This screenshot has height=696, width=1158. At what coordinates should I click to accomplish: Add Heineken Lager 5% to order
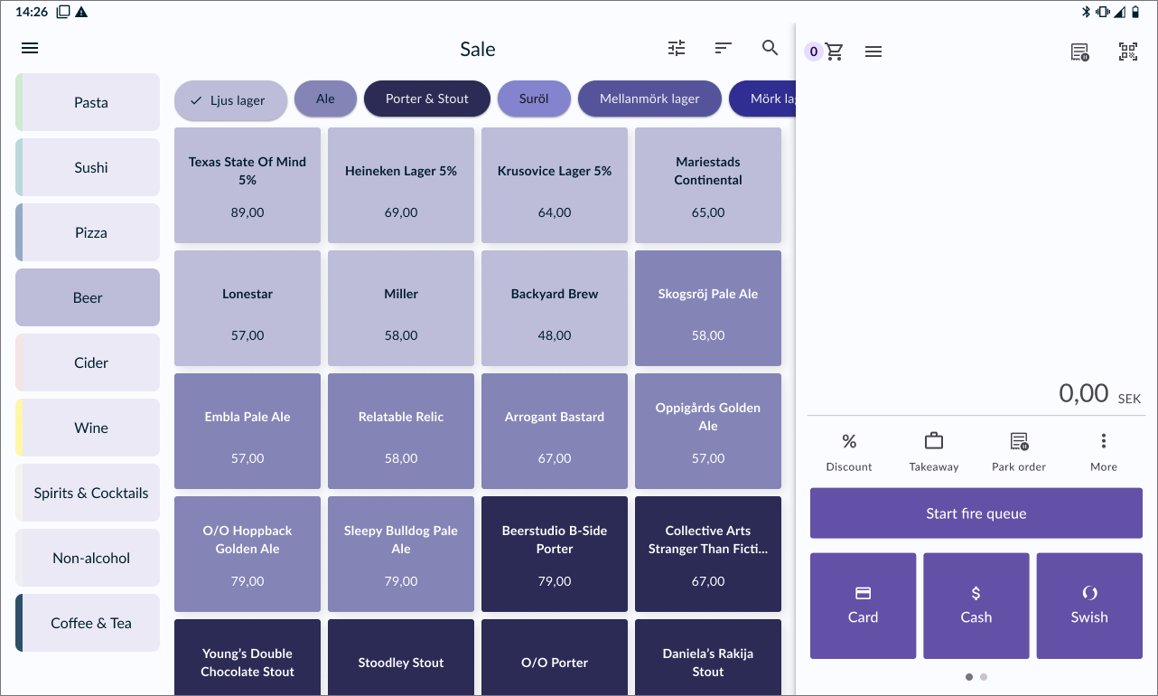[x=401, y=185]
